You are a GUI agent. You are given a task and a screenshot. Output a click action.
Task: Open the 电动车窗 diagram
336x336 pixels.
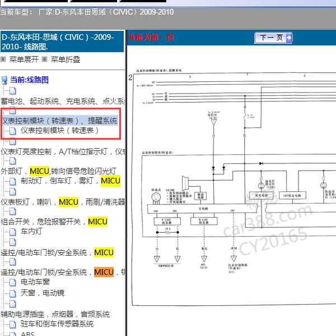pyautogui.click(x=35, y=282)
